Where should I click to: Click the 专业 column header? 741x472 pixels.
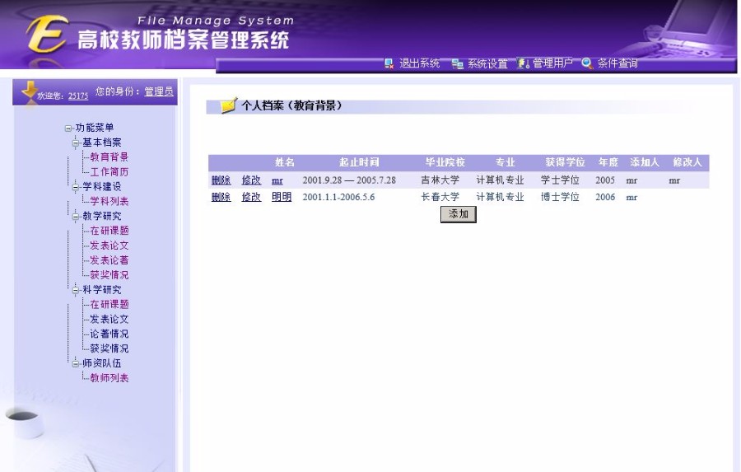(506, 162)
